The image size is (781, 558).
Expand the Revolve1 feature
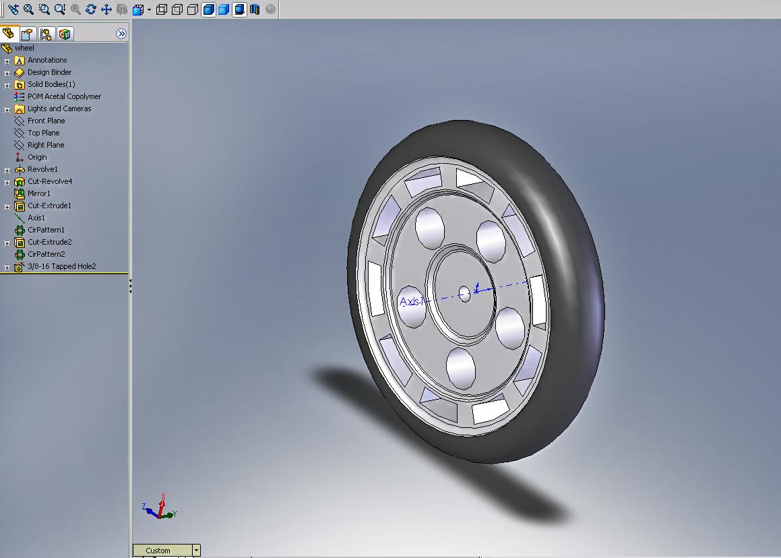(x=7, y=170)
